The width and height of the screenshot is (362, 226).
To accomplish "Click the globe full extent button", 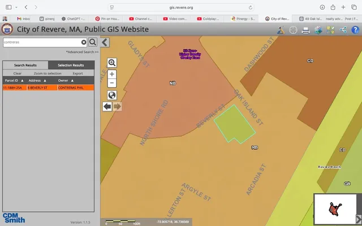I will click(112, 95).
